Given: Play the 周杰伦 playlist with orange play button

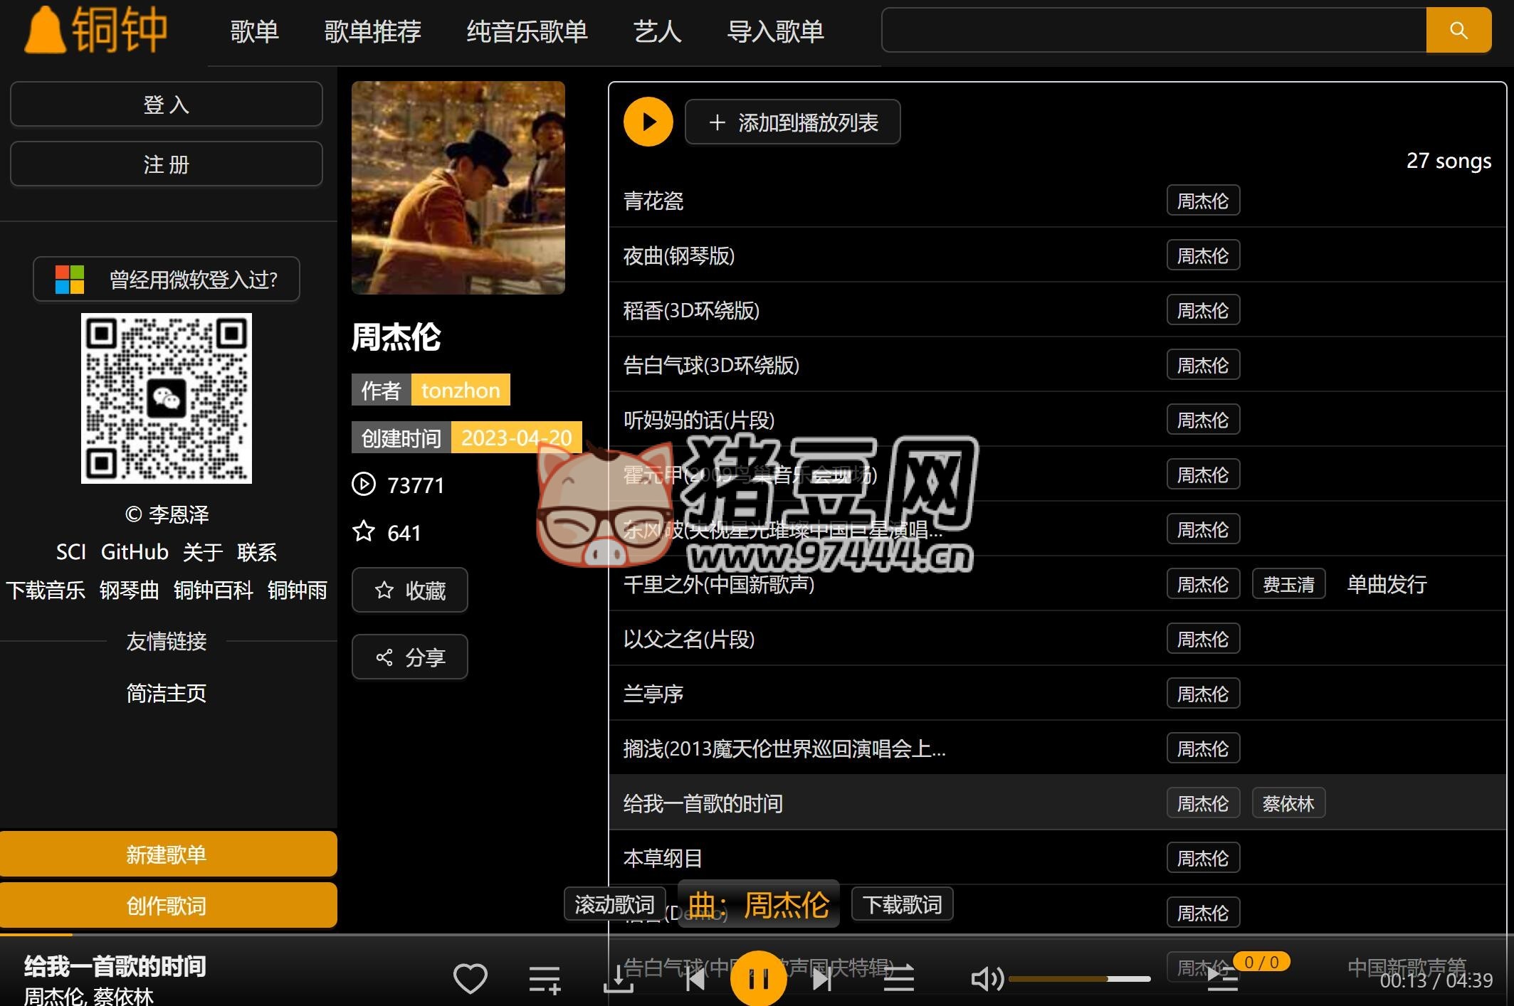Looking at the screenshot, I should 648,122.
